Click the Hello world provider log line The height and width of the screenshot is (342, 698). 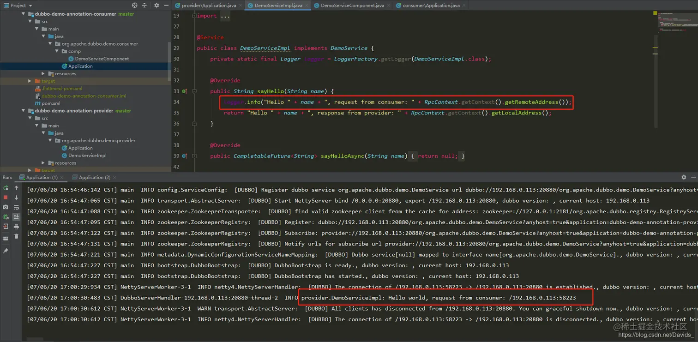(x=439, y=298)
